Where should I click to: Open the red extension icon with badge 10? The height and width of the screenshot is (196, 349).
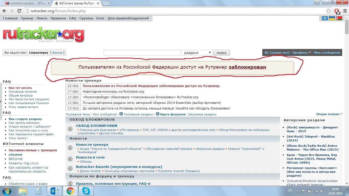337,11
